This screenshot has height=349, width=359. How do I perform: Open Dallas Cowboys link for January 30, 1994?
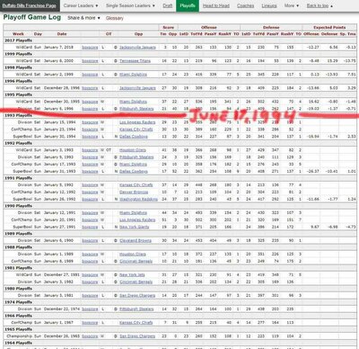click(134, 137)
